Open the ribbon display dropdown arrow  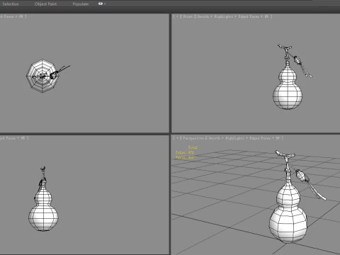(105, 4)
